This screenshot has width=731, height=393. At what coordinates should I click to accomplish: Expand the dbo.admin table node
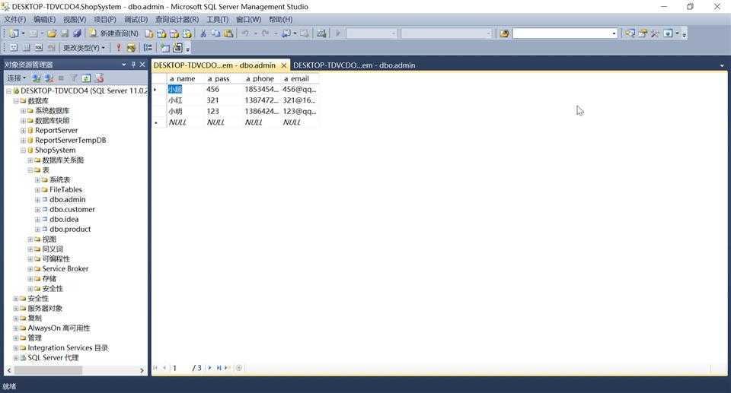tap(38, 200)
